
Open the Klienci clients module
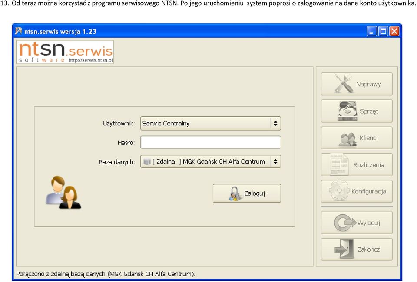coord(357,138)
